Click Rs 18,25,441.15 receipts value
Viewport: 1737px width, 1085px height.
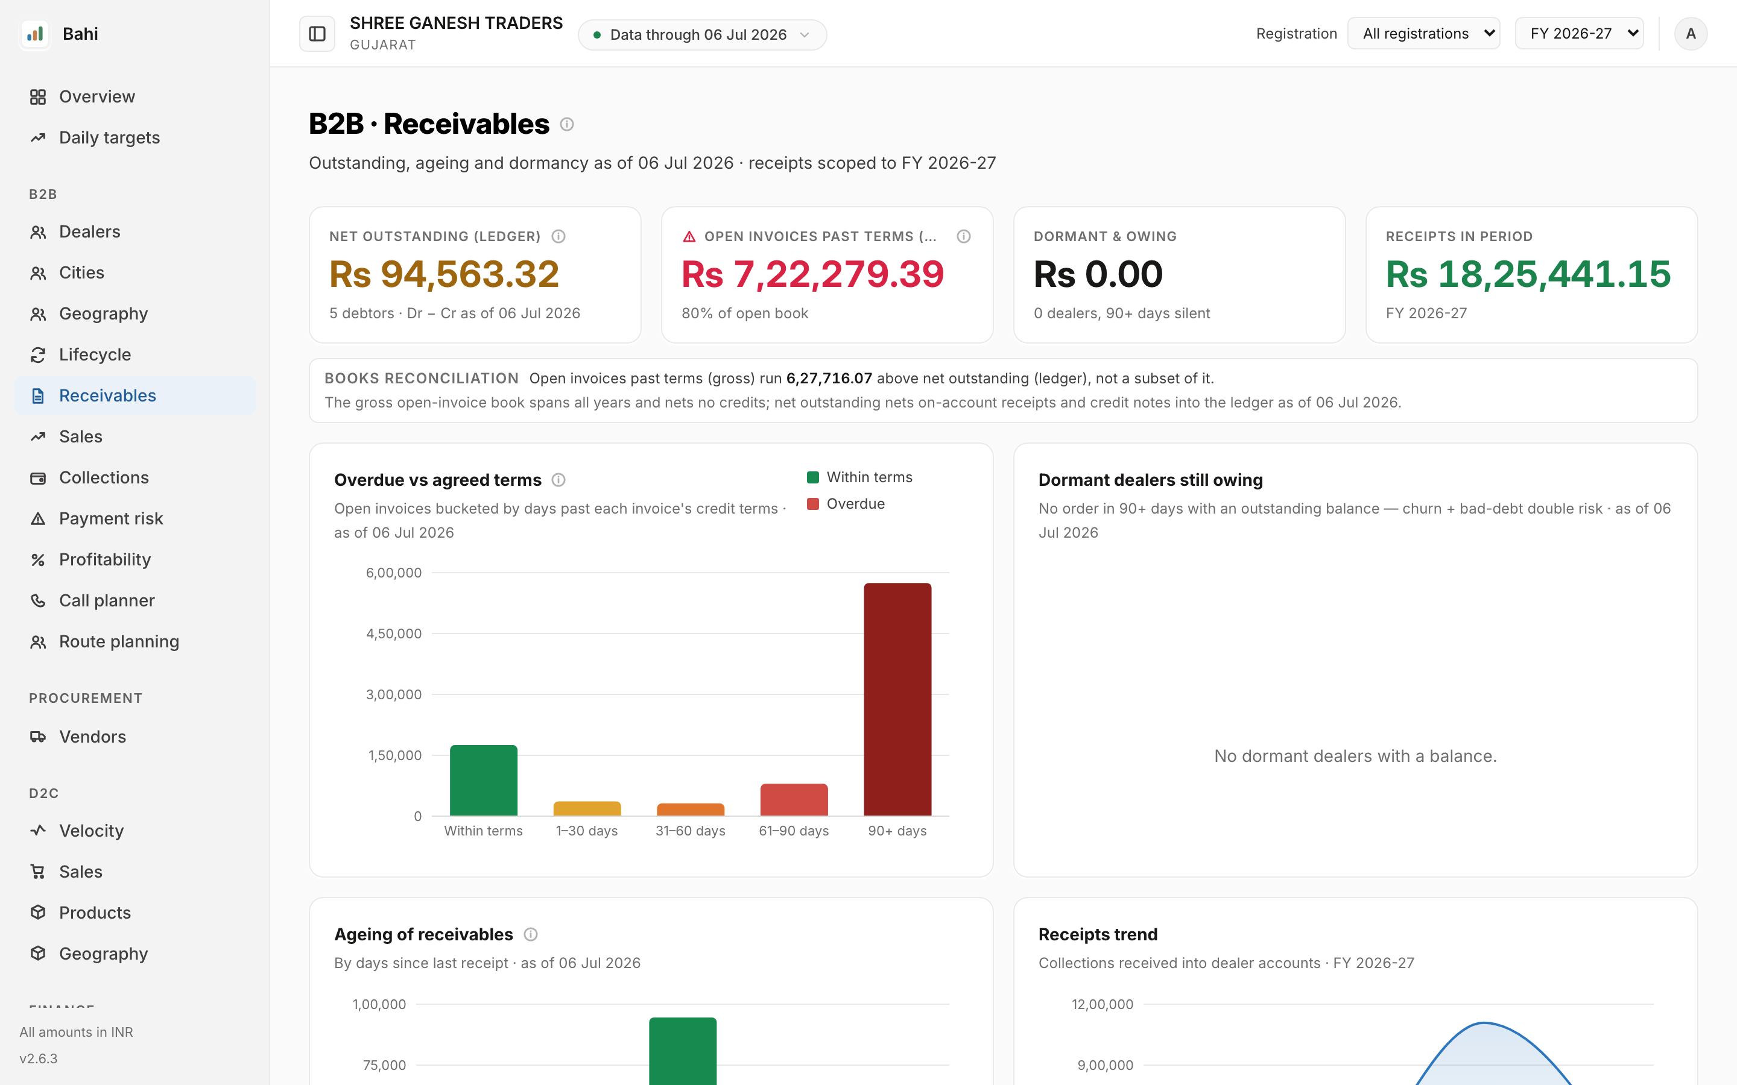(1528, 274)
